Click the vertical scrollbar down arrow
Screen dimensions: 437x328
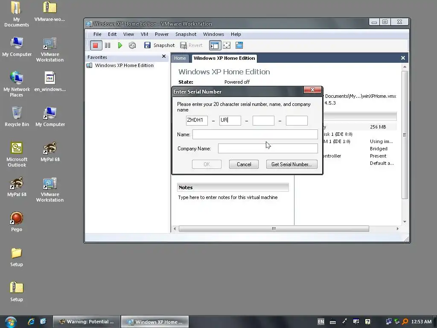coord(405,222)
